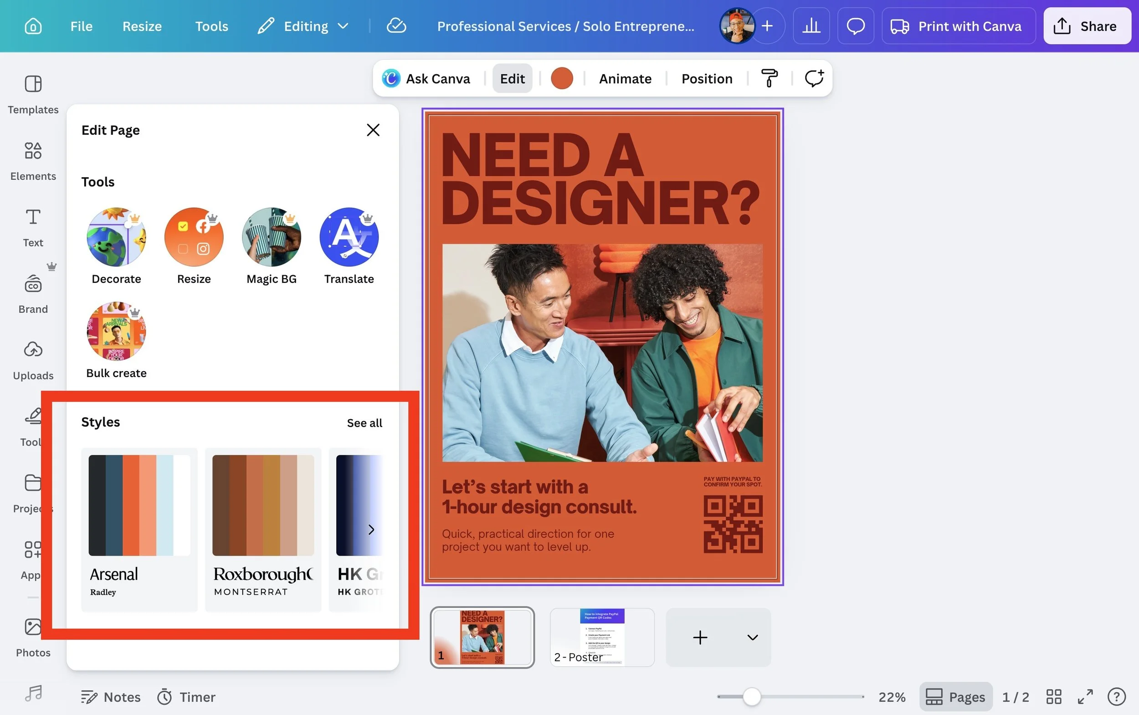Click the Share button
This screenshot has width=1139, height=715.
pyautogui.click(x=1087, y=26)
